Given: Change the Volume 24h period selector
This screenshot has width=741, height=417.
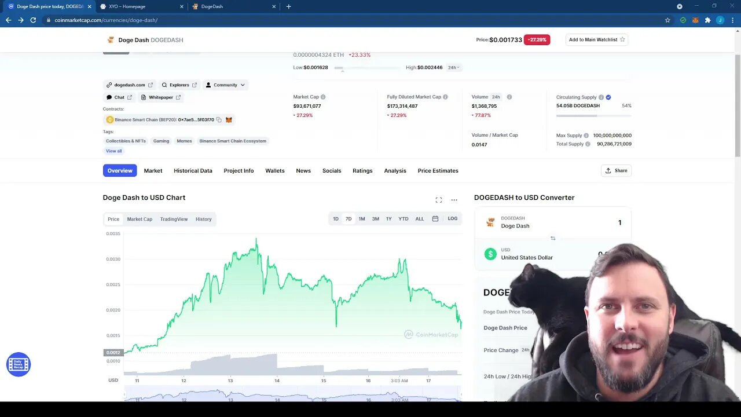Looking at the screenshot, I should point(496,97).
